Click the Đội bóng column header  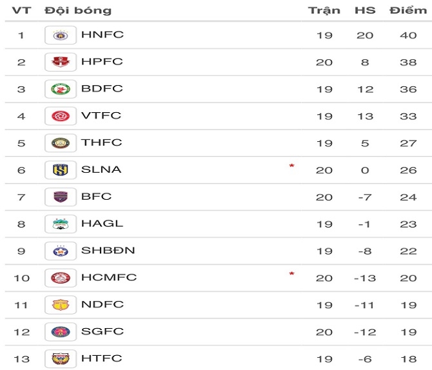(x=78, y=11)
